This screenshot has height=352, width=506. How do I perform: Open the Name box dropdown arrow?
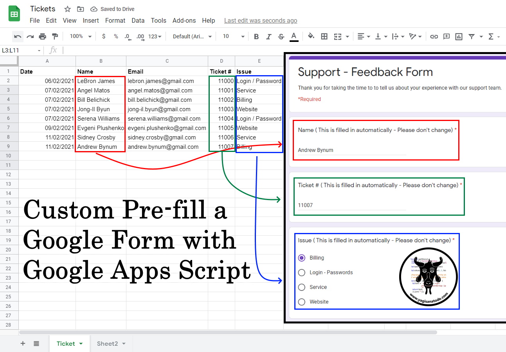coord(39,51)
